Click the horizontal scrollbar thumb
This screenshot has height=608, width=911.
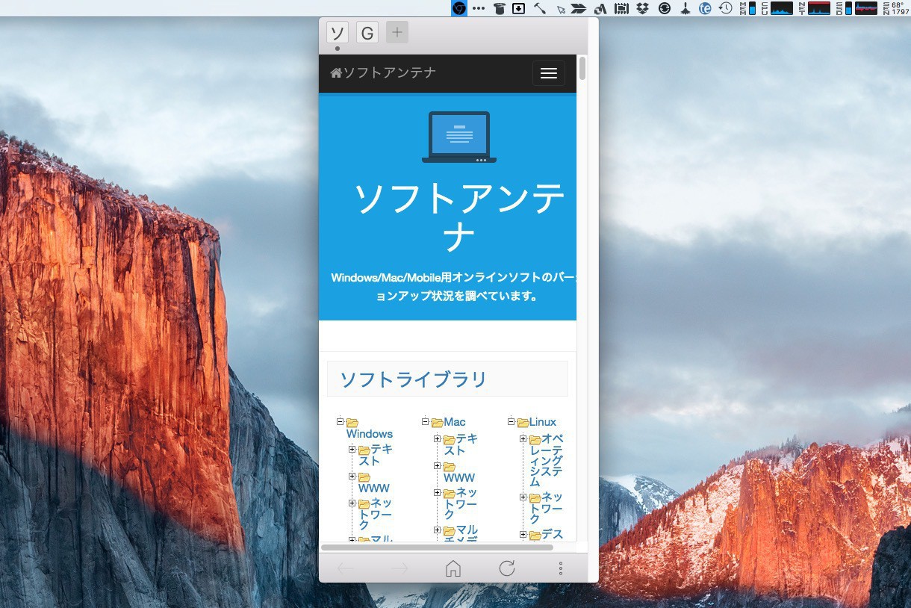tap(437, 547)
